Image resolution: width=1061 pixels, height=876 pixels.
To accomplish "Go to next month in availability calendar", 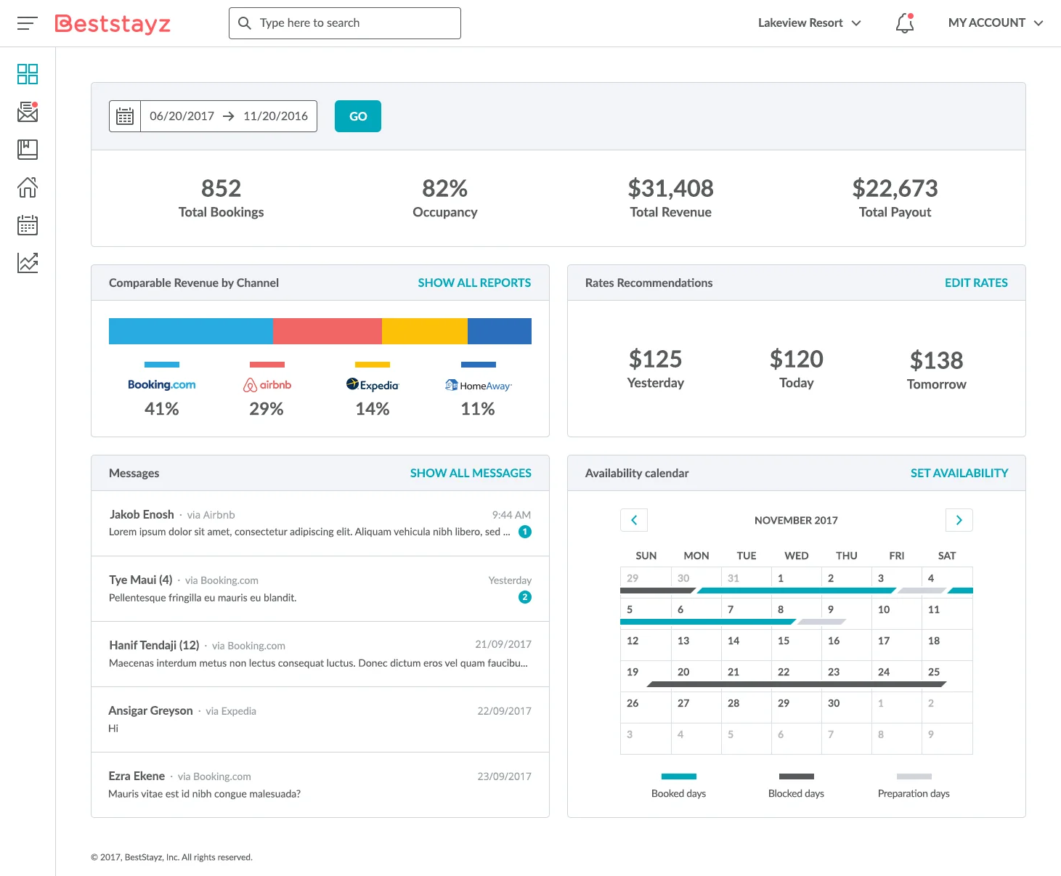I will pos(959,520).
